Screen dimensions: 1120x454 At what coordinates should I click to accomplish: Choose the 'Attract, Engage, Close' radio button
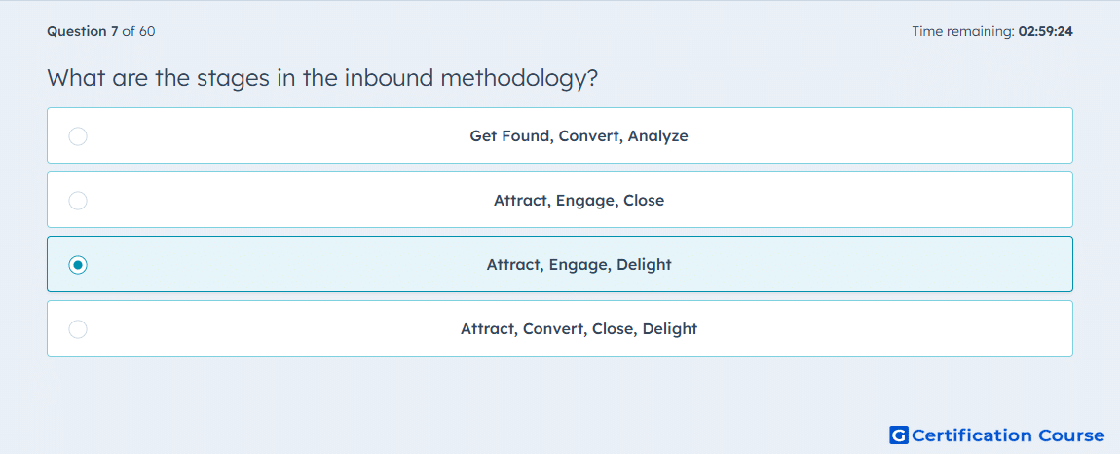coord(78,200)
